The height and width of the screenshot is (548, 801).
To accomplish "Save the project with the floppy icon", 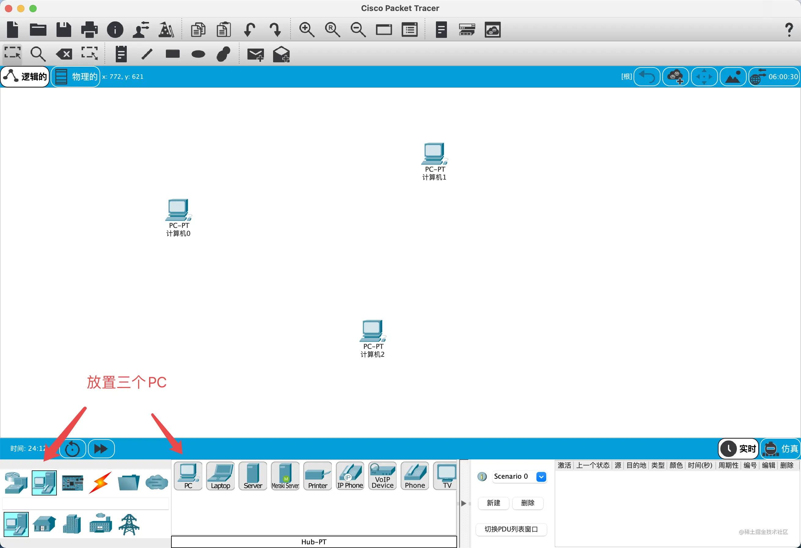I will coord(64,30).
